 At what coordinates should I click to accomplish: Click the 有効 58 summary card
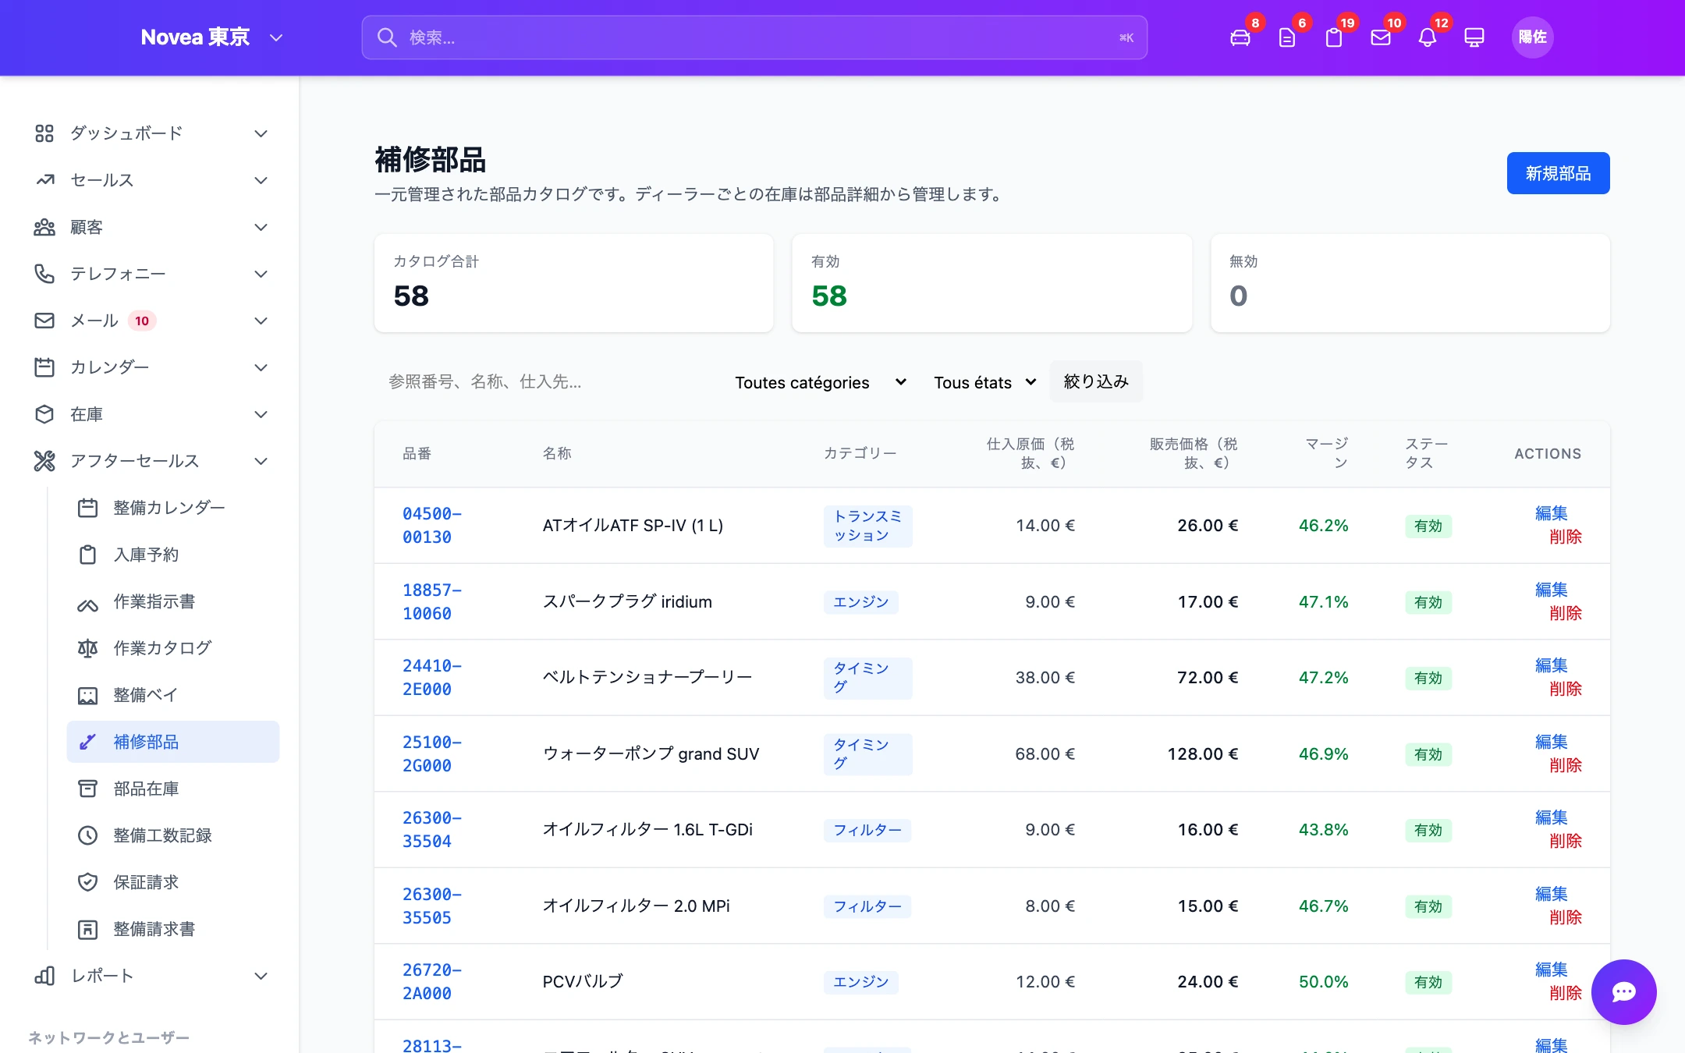click(991, 283)
